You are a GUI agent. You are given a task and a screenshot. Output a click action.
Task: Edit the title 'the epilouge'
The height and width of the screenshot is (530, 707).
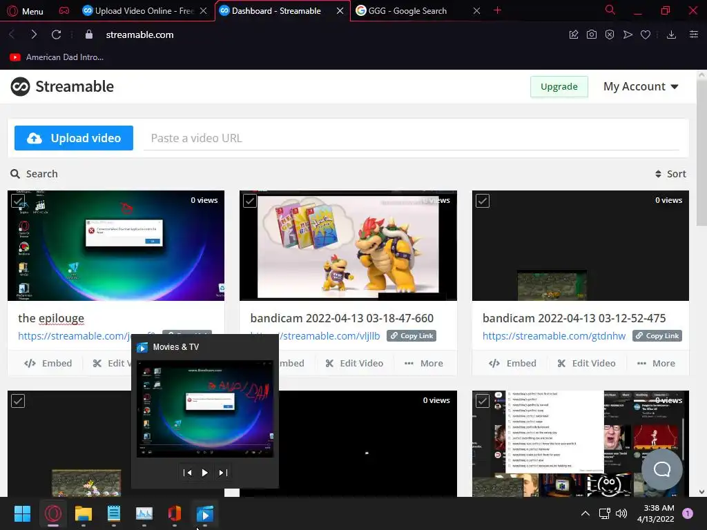(51, 318)
